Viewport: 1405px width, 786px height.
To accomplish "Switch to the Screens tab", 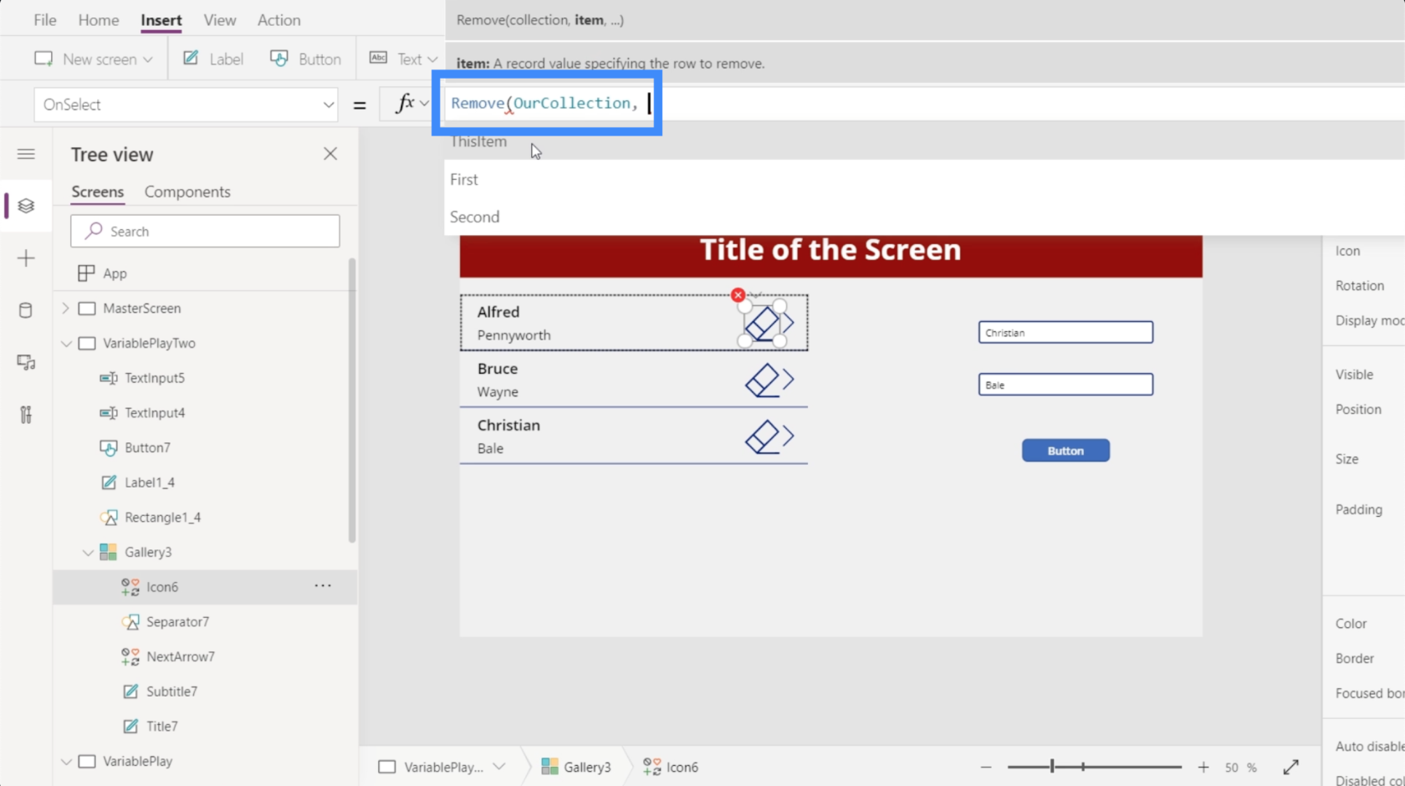I will tap(97, 191).
